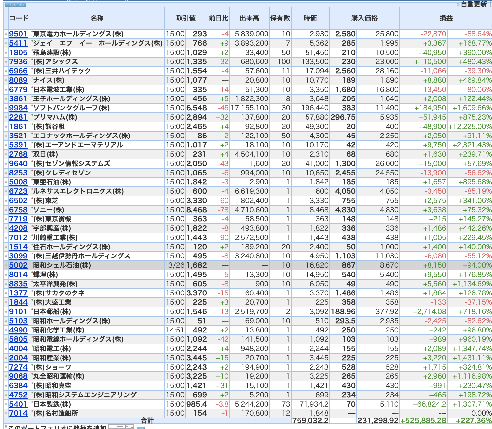Click the このポートフォリオに銘柄を追加 label

click(57, 427)
